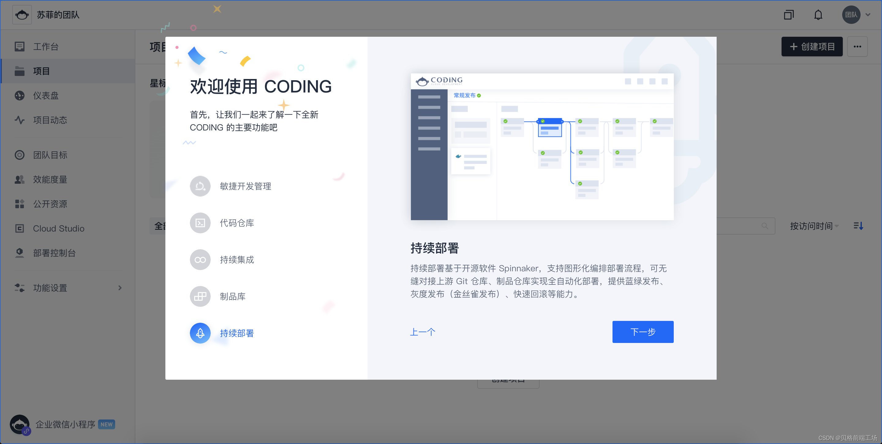Viewport: 882px width, 444px height.
Task: Click the 工作台 sidebar icon
Action: coord(20,46)
